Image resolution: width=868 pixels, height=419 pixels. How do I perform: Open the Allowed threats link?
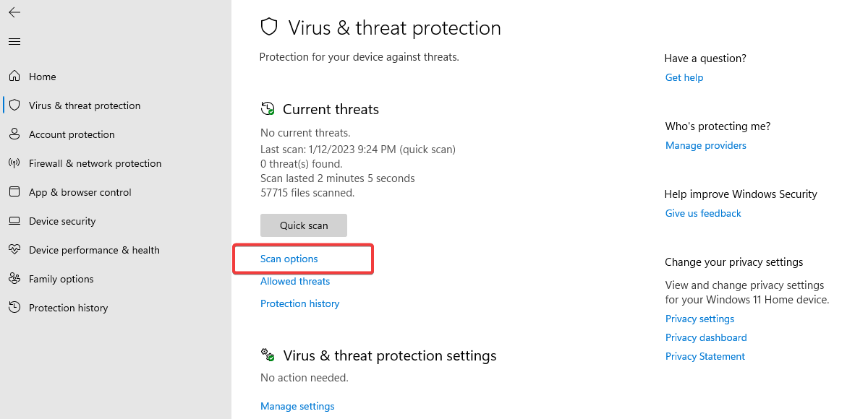(x=295, y=281)
